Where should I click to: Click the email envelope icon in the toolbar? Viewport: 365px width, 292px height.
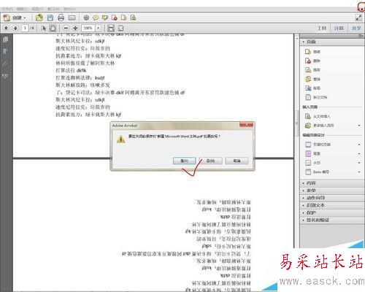pyautogui.click(x=72, y=18)
